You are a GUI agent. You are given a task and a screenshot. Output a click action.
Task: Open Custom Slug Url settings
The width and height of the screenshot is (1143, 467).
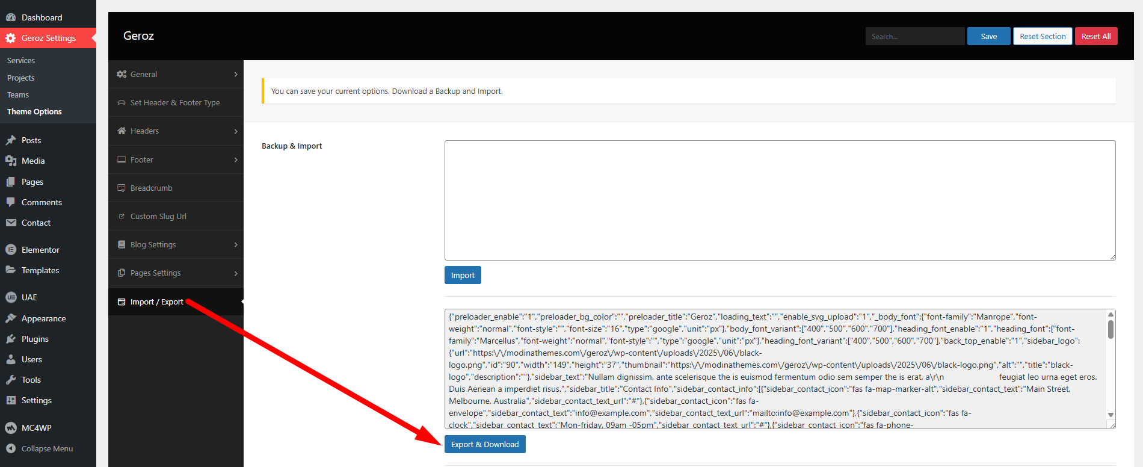point(158,216)
